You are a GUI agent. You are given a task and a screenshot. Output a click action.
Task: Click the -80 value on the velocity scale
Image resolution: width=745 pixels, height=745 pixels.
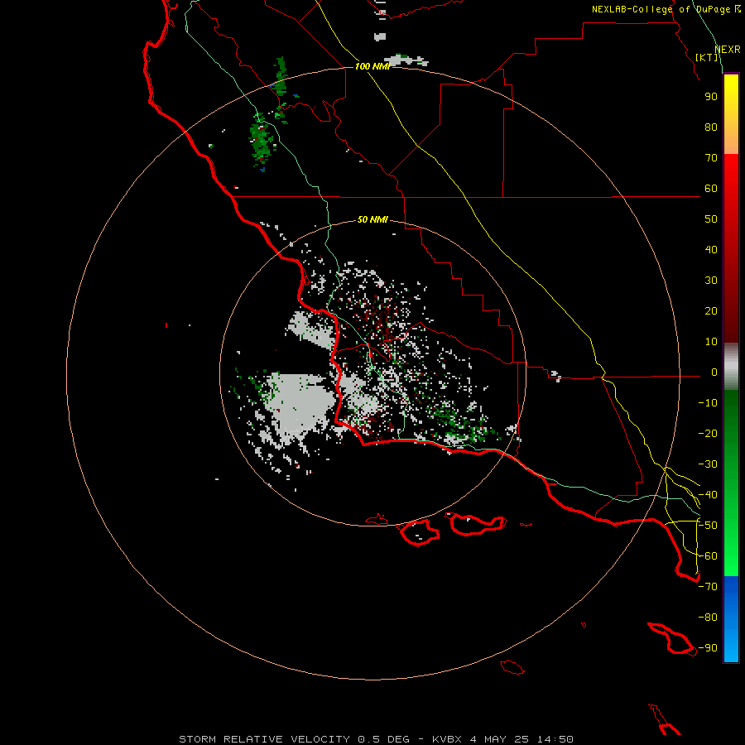tap(708, 618)
